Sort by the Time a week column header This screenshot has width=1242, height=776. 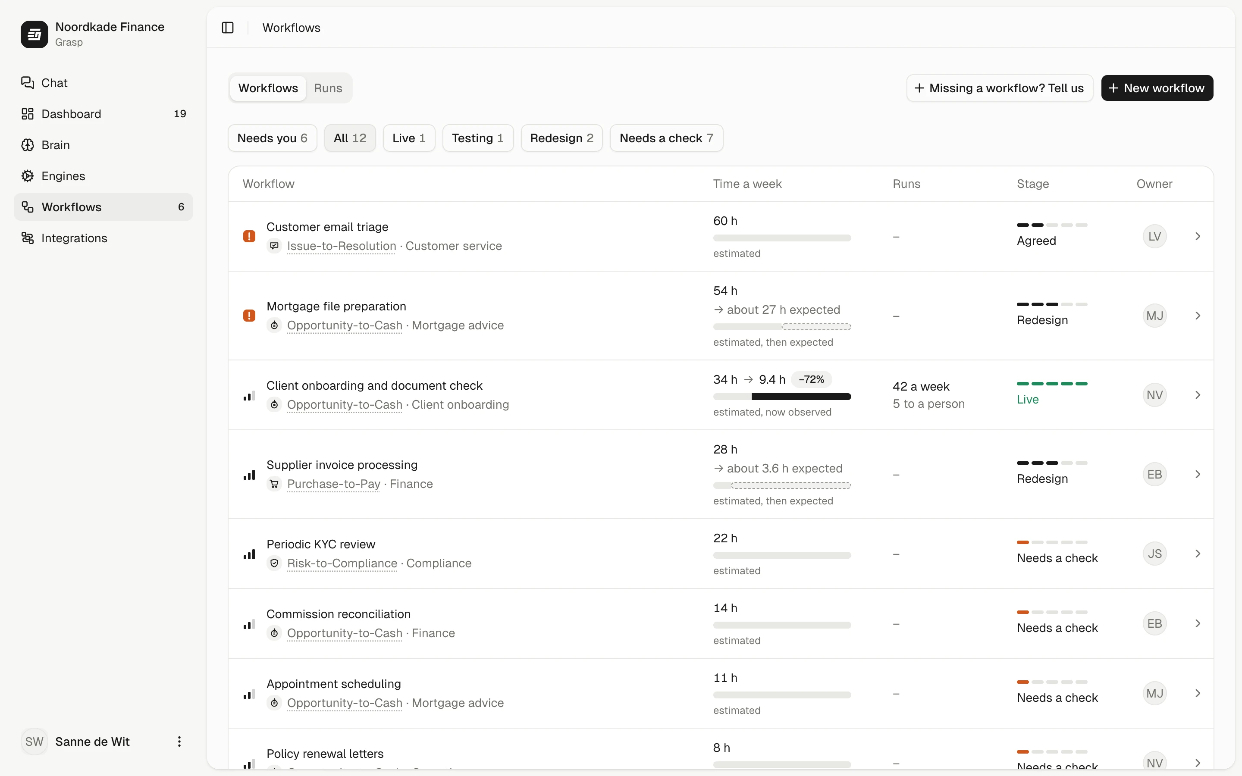click(747, 184)
